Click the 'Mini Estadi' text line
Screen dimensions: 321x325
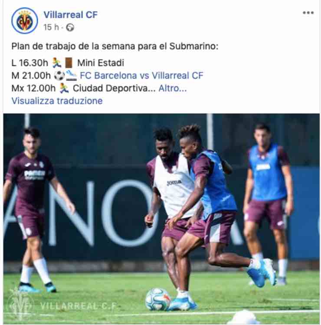tap(101, 63)
